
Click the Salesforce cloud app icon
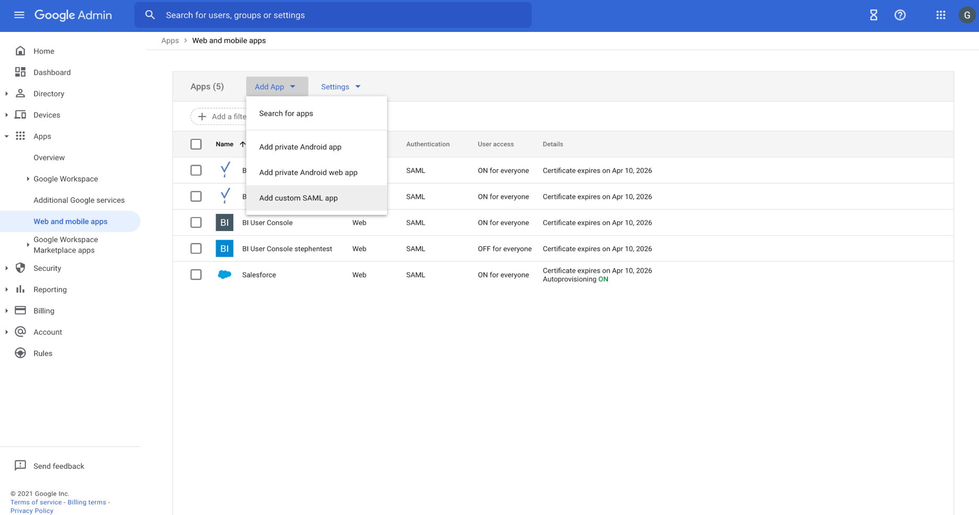pyautogui.click(x=224, y=275)
